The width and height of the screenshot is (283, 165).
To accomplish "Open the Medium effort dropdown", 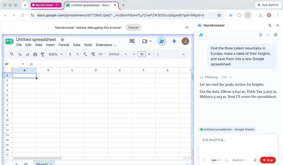I will point(239,160).
